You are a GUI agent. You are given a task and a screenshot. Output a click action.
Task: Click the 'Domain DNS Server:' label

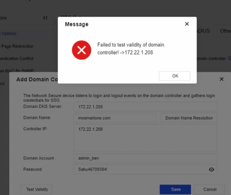43,106
